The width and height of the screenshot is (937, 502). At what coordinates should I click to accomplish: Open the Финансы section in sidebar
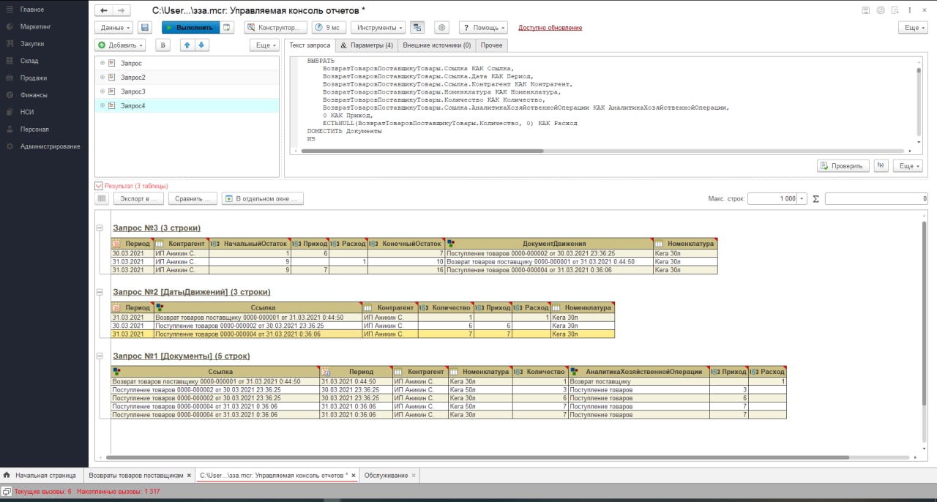[34, 95]
